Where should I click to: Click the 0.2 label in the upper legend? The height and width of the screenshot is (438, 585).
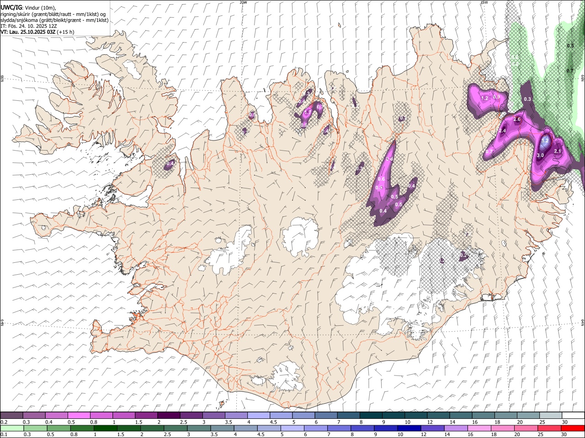point(4,422)
